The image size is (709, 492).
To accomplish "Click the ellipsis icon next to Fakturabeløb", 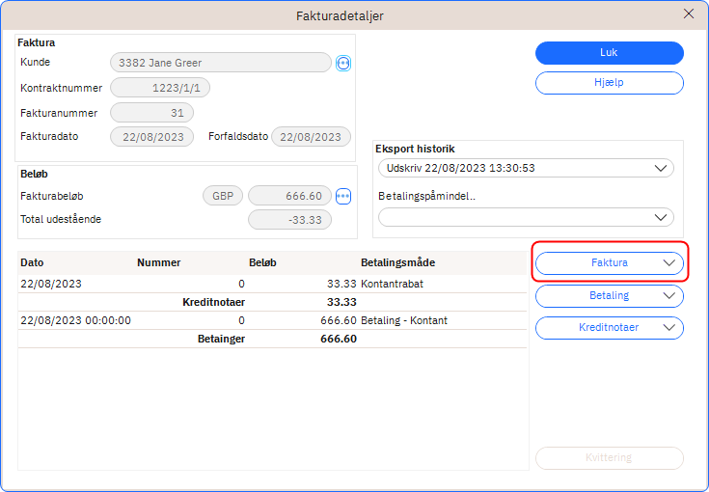I will 343,196.
